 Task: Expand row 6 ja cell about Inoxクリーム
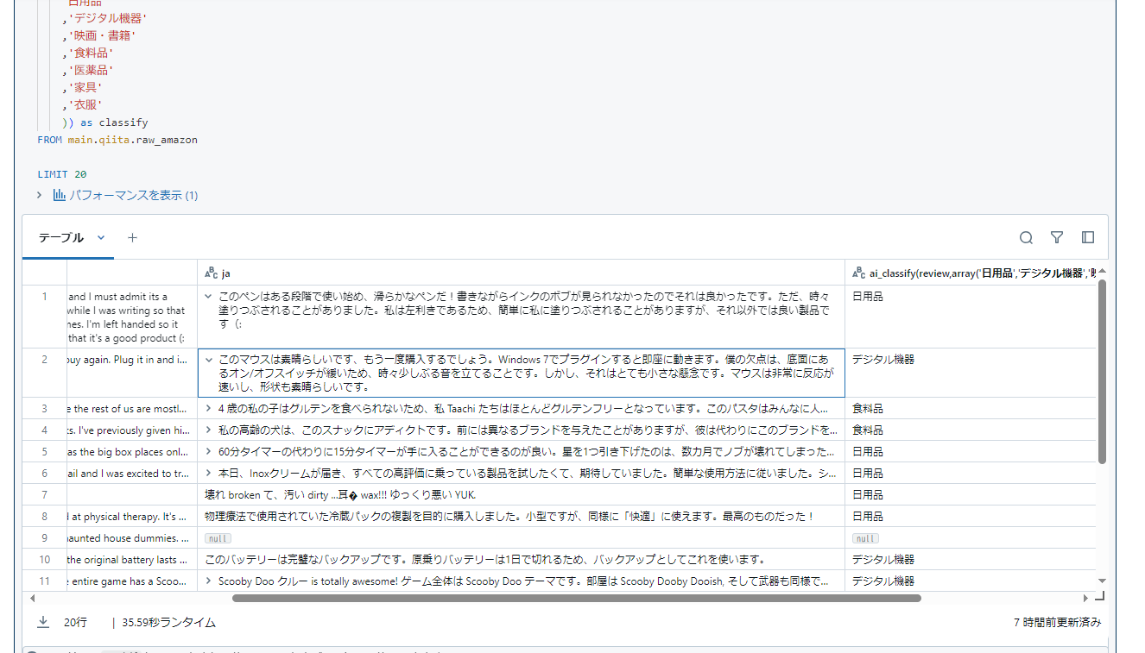click(209, 473)
